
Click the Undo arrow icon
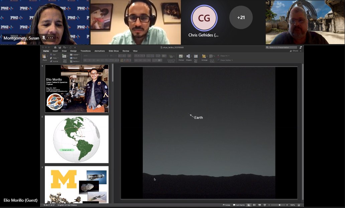(x=64, y=47)
